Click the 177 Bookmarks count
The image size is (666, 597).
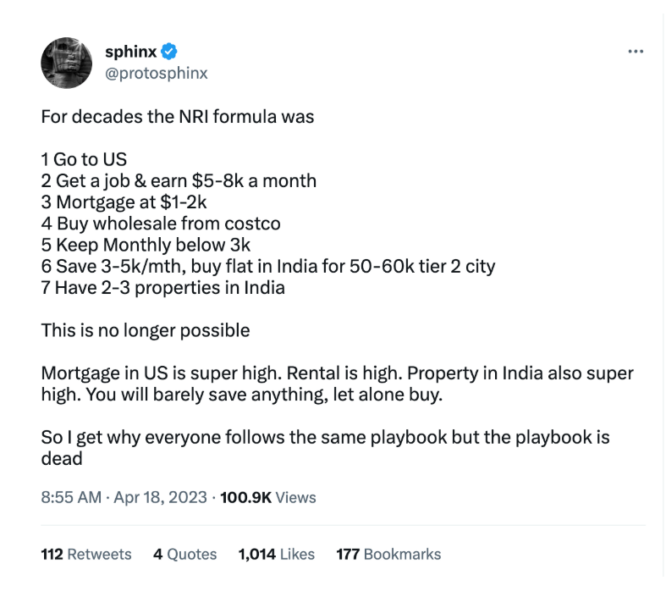pyautogui.click(x=388, y=555)
